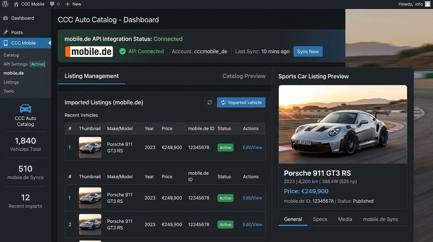Click the Howdy user avatar
433x242 pixels.
(x=427, y=4)
